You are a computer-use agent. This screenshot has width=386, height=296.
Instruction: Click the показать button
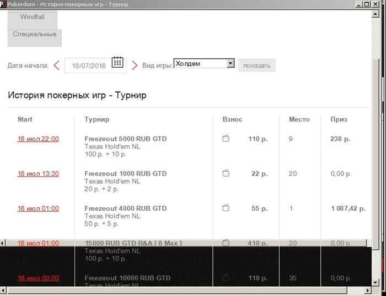(257, 65)
